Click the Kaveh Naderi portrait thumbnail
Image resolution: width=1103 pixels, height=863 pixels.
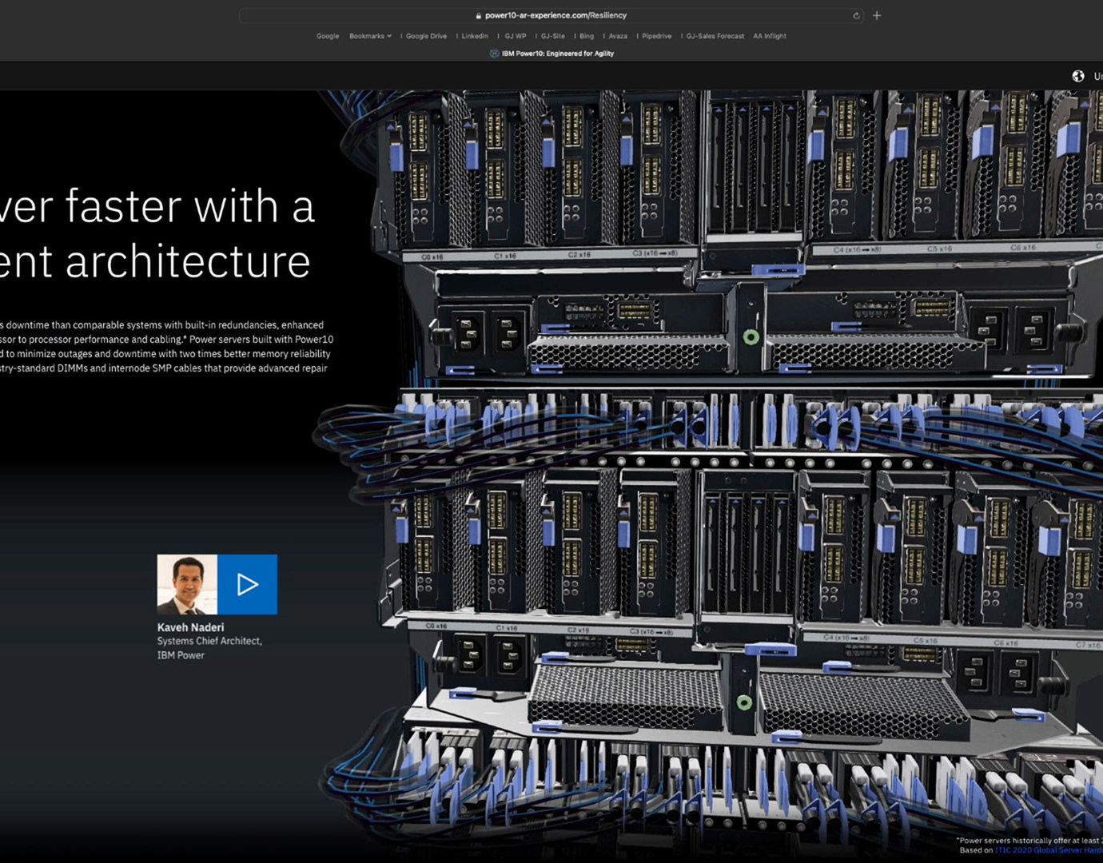187,584
